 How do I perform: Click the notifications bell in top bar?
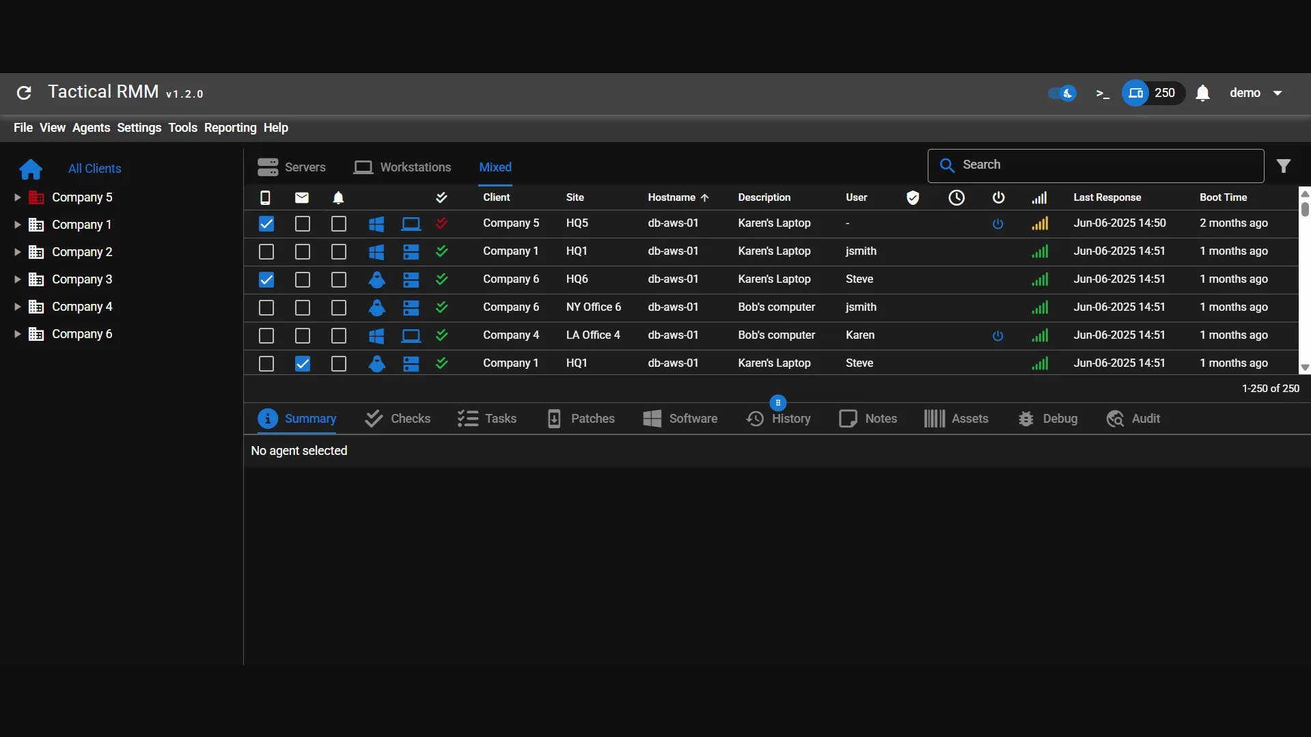tap(1202, 94)
